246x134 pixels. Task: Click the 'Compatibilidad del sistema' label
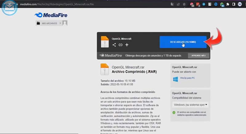(187, 98)
